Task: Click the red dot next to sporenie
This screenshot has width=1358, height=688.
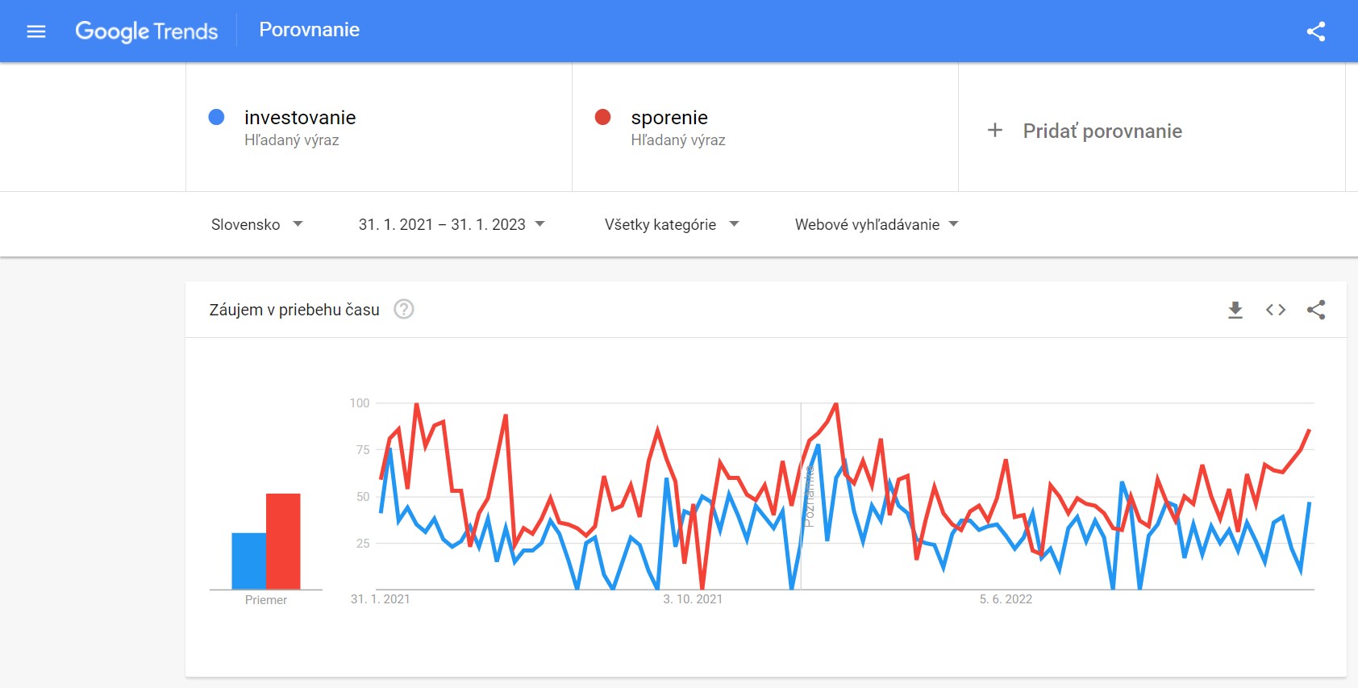Action: pyautogui.click(x=602, y=117)
